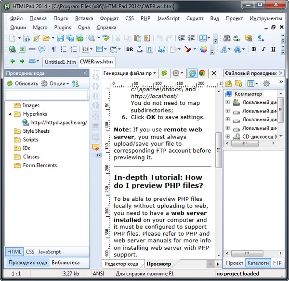Open the httpd.apache.org hyperlink entry

58,123
